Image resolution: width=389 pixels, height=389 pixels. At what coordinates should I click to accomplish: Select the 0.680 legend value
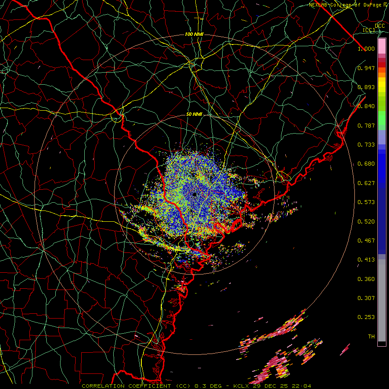point(366,164)
